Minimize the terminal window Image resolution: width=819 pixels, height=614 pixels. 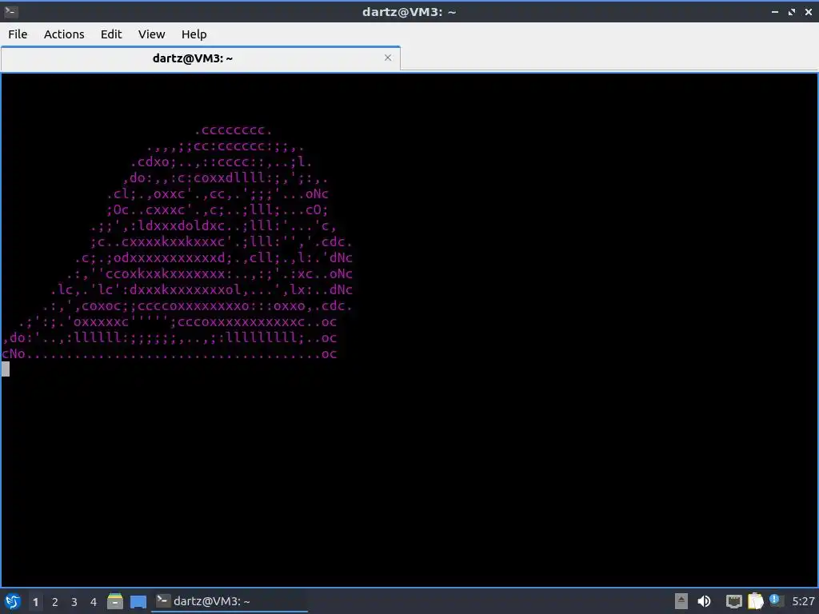coord(775,11)
